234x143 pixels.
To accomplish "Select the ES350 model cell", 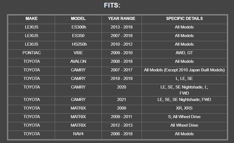I will tap(78, 36).
